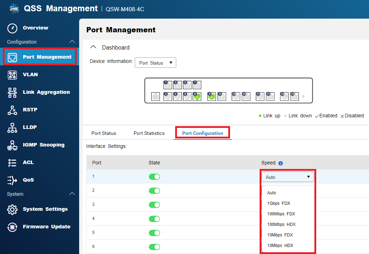Collapse the System sidebar section
The image size is (369, 254).
pos(72,194)
